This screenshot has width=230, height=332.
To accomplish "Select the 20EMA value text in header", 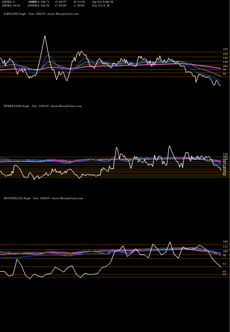I will 8,2.
